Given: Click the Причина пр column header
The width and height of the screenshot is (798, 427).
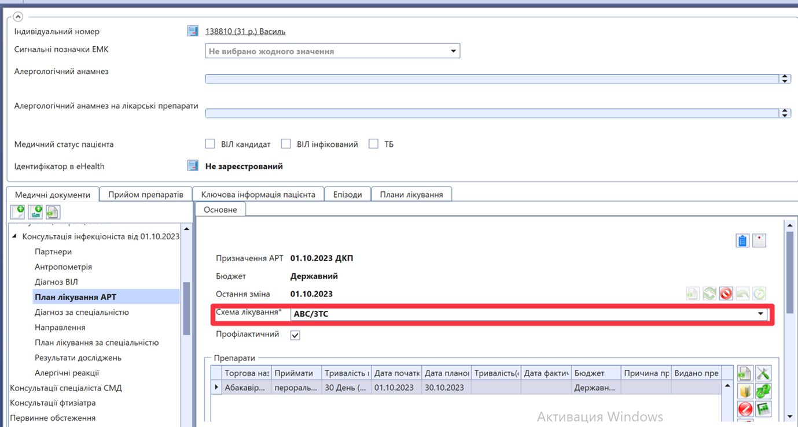Looking at the screenshot, I should click(x=646, y=373).
